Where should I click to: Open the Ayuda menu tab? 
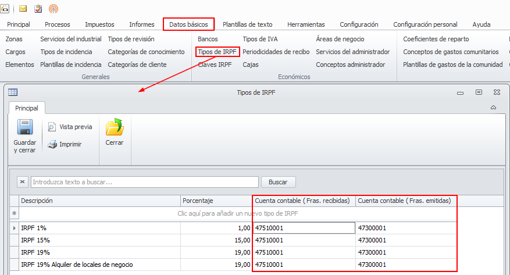click(x=482, y=24)
